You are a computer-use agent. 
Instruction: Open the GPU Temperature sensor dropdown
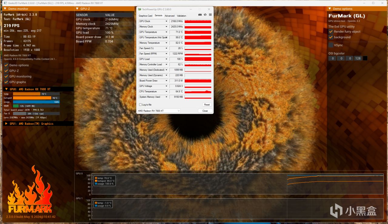(x=166, y=32)
